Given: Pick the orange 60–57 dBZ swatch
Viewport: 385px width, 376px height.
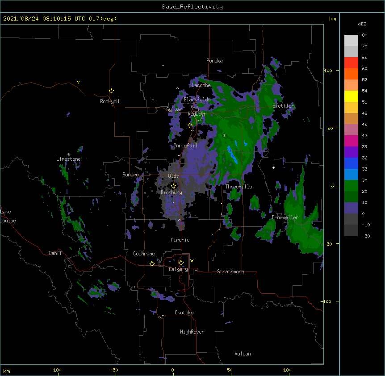Looking at the screenshot, I should (351, 74).
